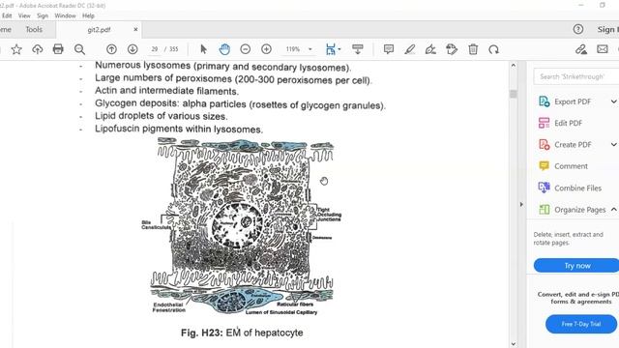Share link to file icon

pos(581,49)
